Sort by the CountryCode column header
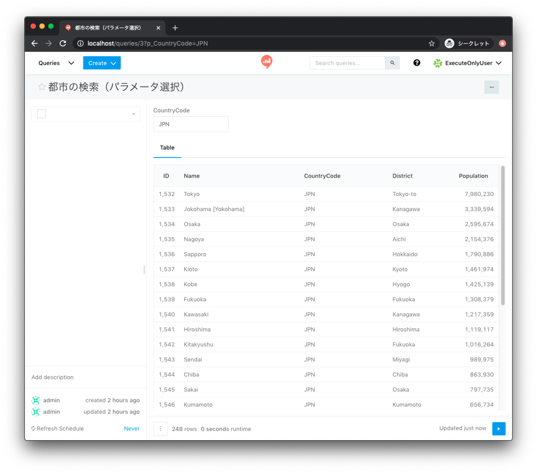Screen dimensions: 537x473 [322, 176]
